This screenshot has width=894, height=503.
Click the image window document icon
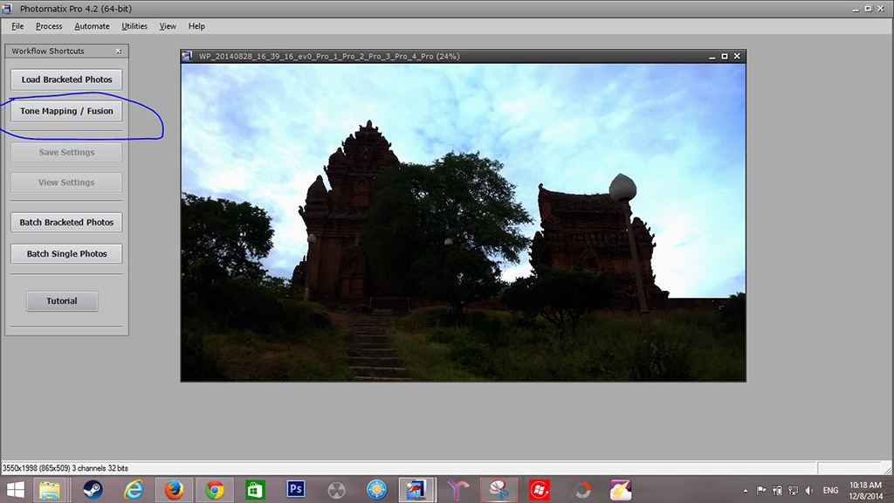187,57
